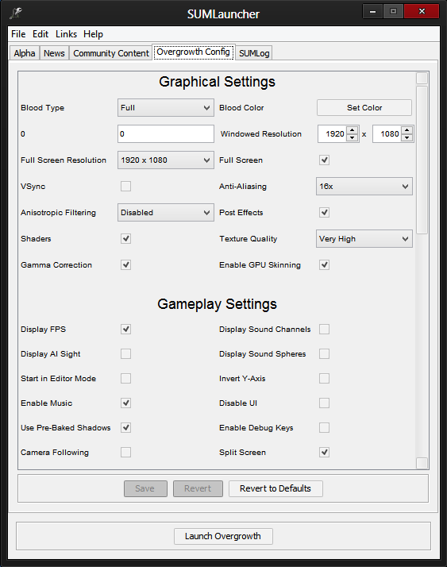Viewport: 447px width, 567px height.
Task: Select the Overgrowth Config tab
Action: 194,52
